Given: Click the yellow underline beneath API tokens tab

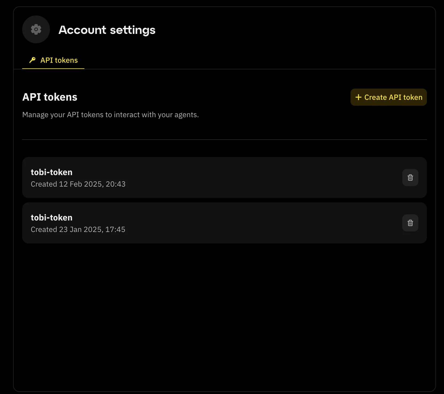Looking at the screenshot, I should click(x=53, y=69).
